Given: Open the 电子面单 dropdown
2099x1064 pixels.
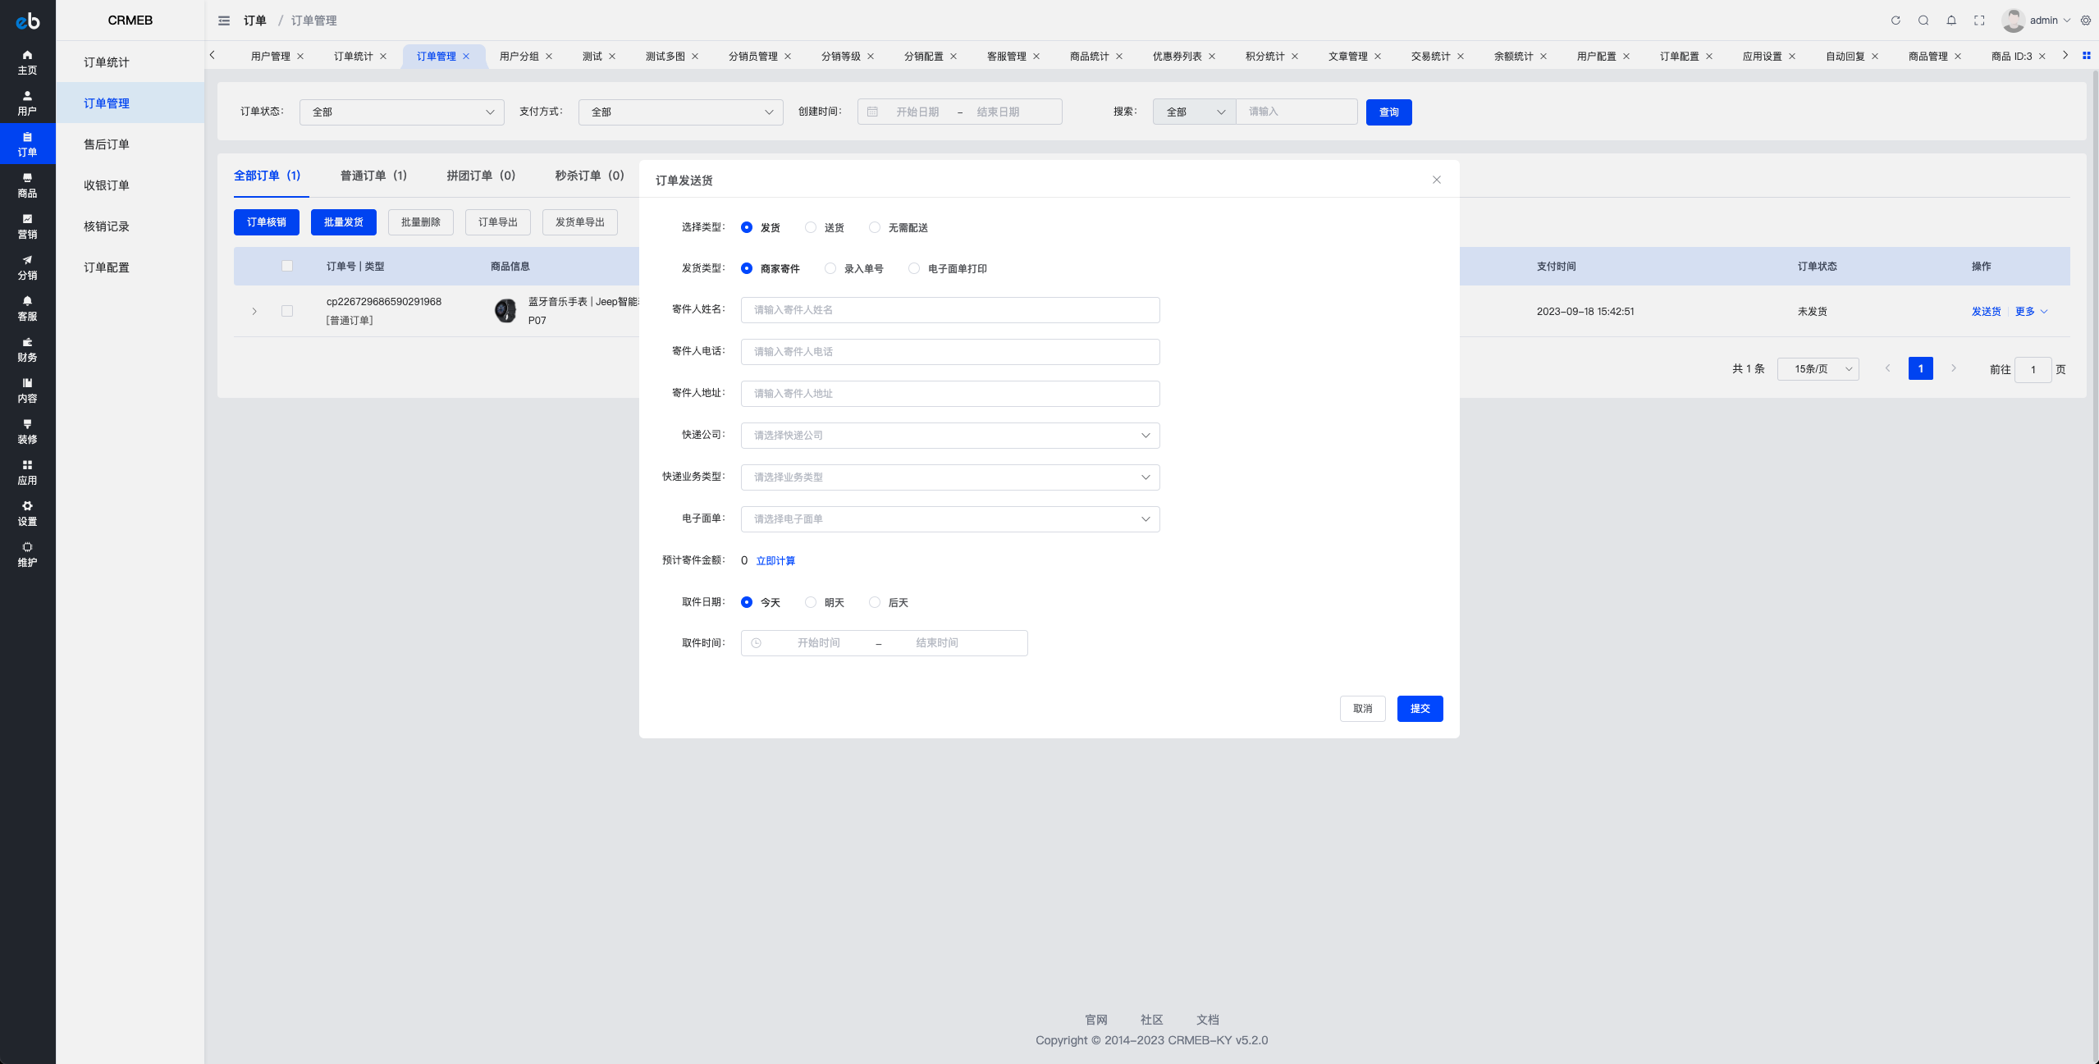Looking at the screenshot, I should 950,519.
